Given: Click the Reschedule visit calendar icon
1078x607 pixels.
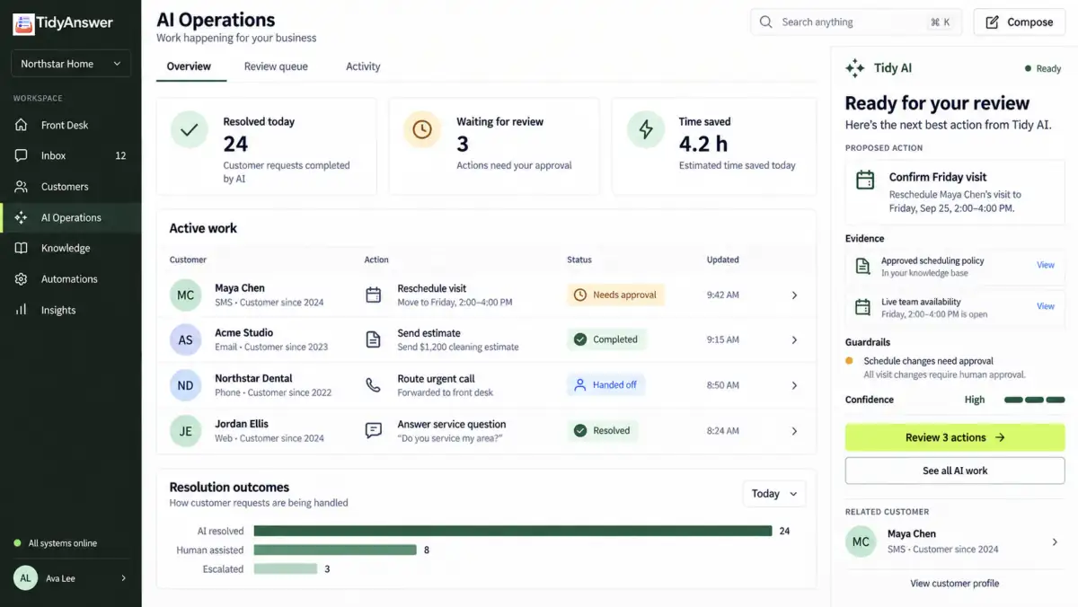Looking at the screenshot, I should click(373, 295).
